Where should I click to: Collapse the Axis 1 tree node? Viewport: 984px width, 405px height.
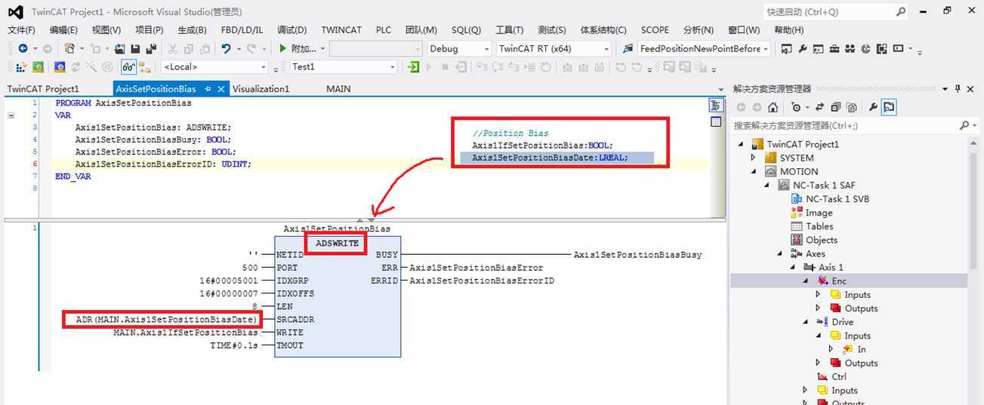(793, 267)
